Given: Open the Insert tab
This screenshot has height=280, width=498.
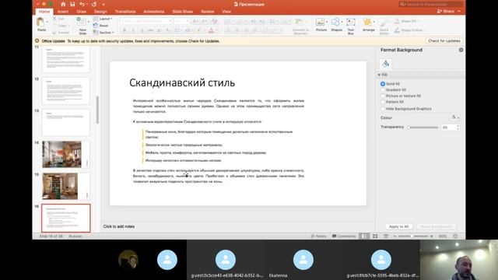Looking at the screenshot, I should pyautogui.click(x=63, y=12).
